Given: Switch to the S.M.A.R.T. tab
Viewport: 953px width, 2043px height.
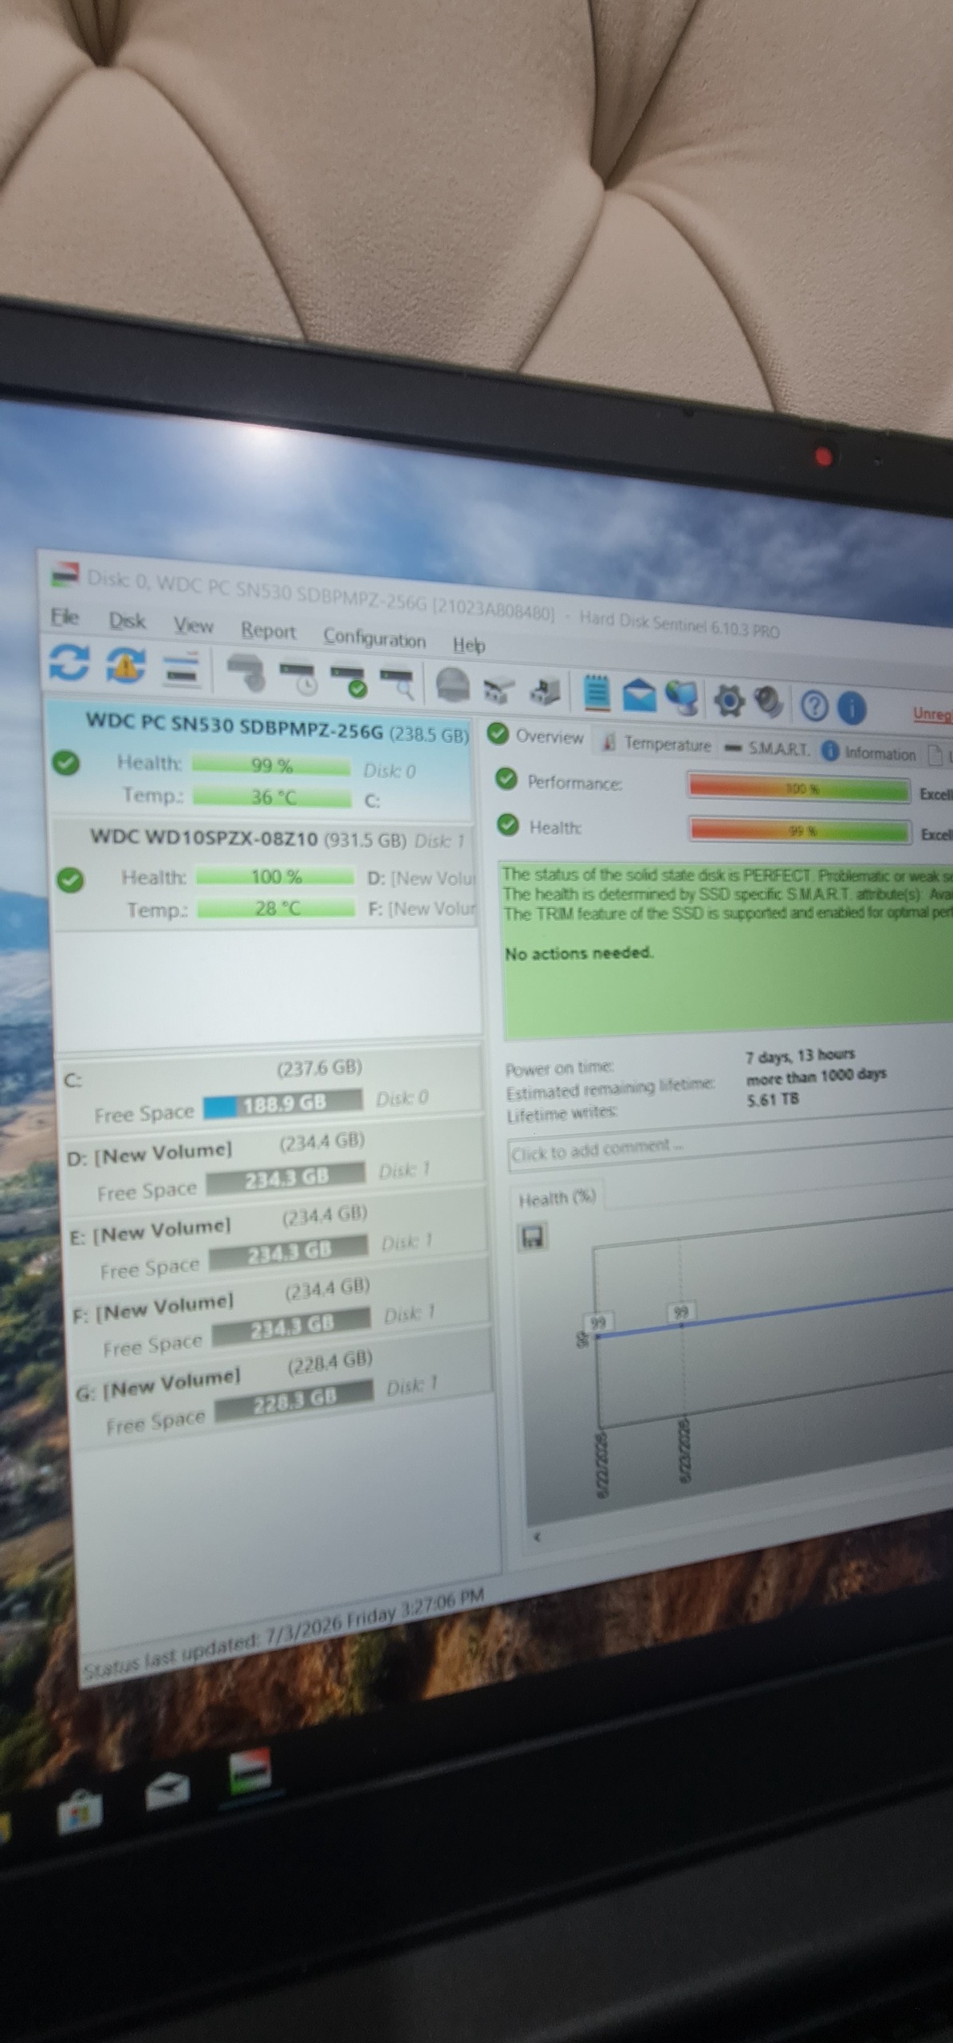Looking at the screenshot, I should point(767,749).
